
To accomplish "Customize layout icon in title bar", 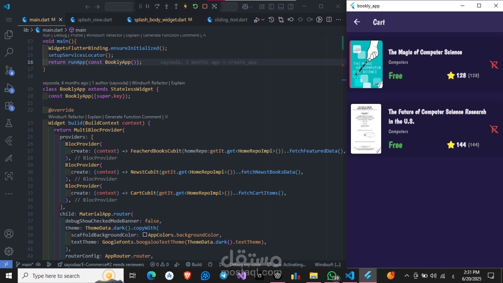I will tap(262, 7).
